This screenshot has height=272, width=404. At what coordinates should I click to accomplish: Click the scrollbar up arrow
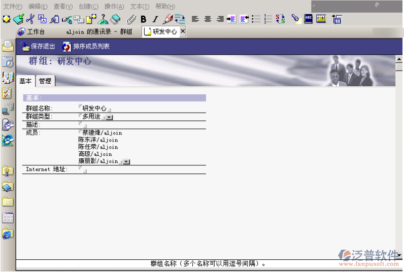(x=399, y=59)
